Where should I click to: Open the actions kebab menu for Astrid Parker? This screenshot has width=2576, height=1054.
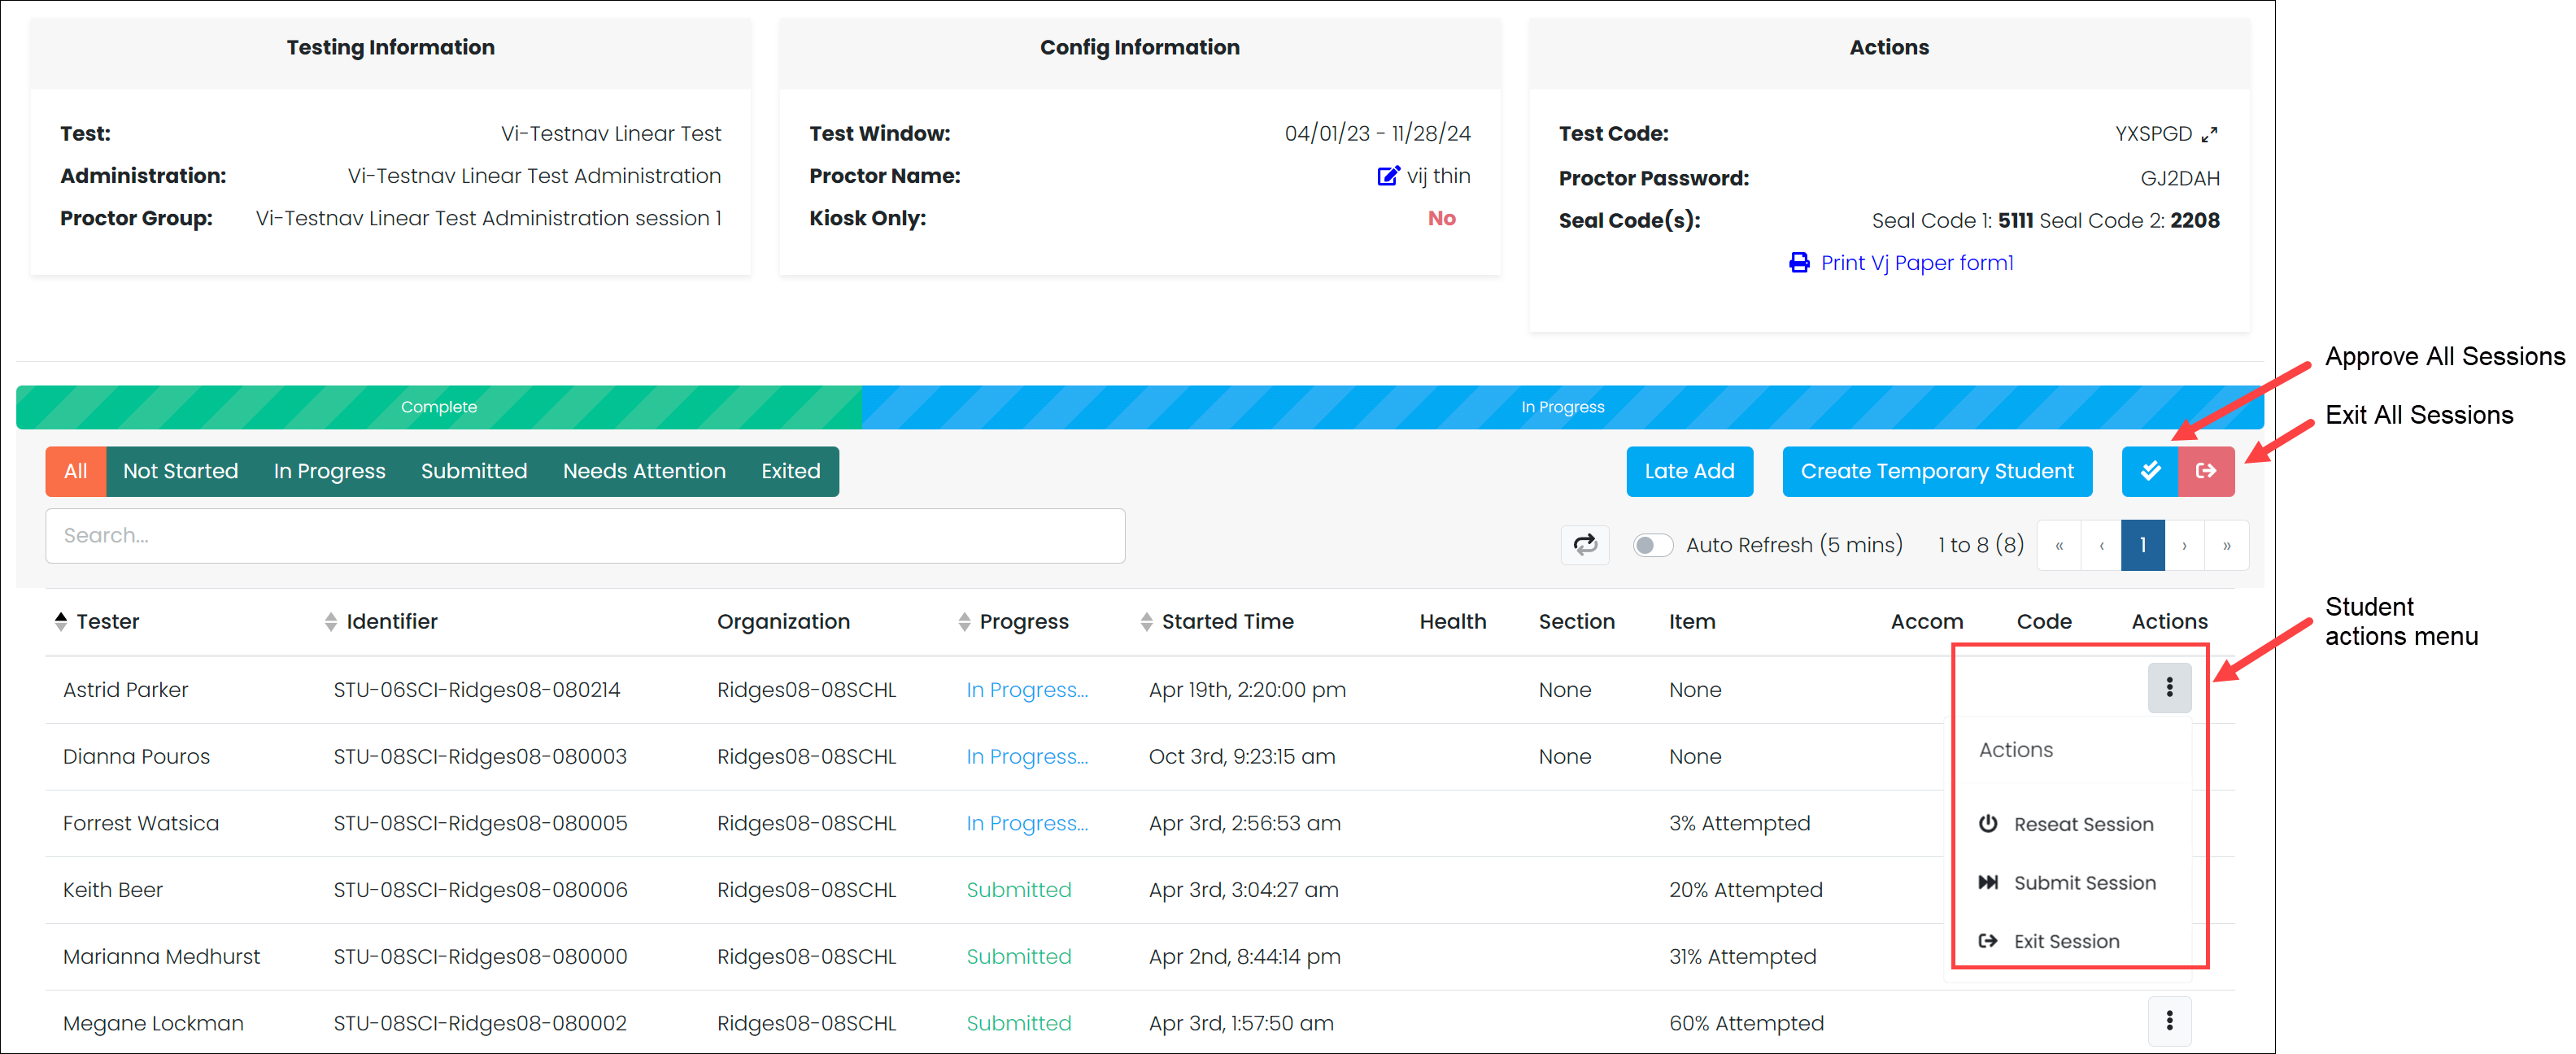point(2169,688)
